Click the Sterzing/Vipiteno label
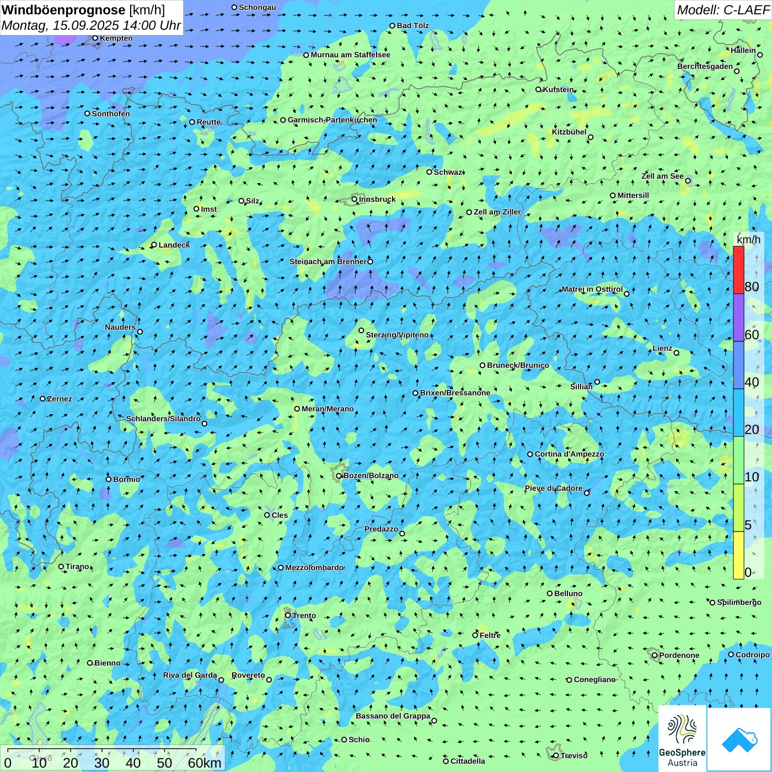Viewport: 772px width, 772px height. tap(397, 335)
